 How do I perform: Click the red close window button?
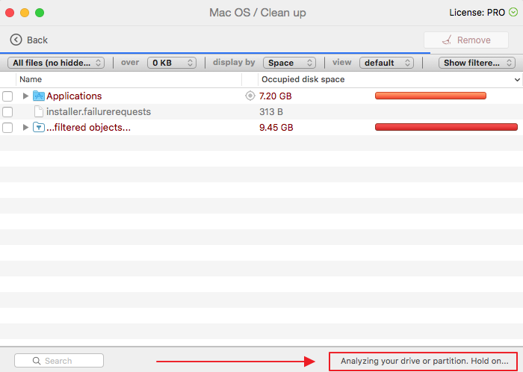pos(10,13)
